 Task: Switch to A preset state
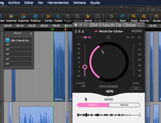128,37
